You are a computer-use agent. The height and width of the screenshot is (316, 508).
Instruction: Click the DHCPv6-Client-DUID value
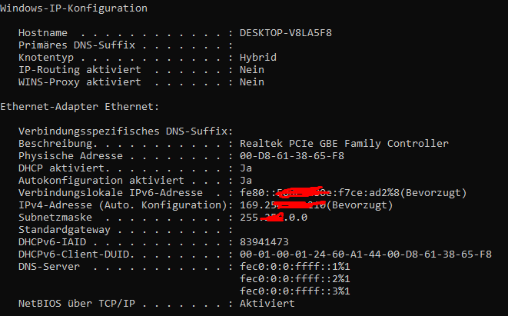pos(366,254)
